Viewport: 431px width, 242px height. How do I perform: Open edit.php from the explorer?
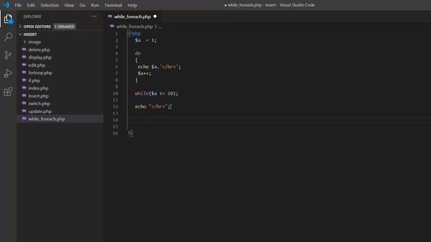[x=36, y=65]
